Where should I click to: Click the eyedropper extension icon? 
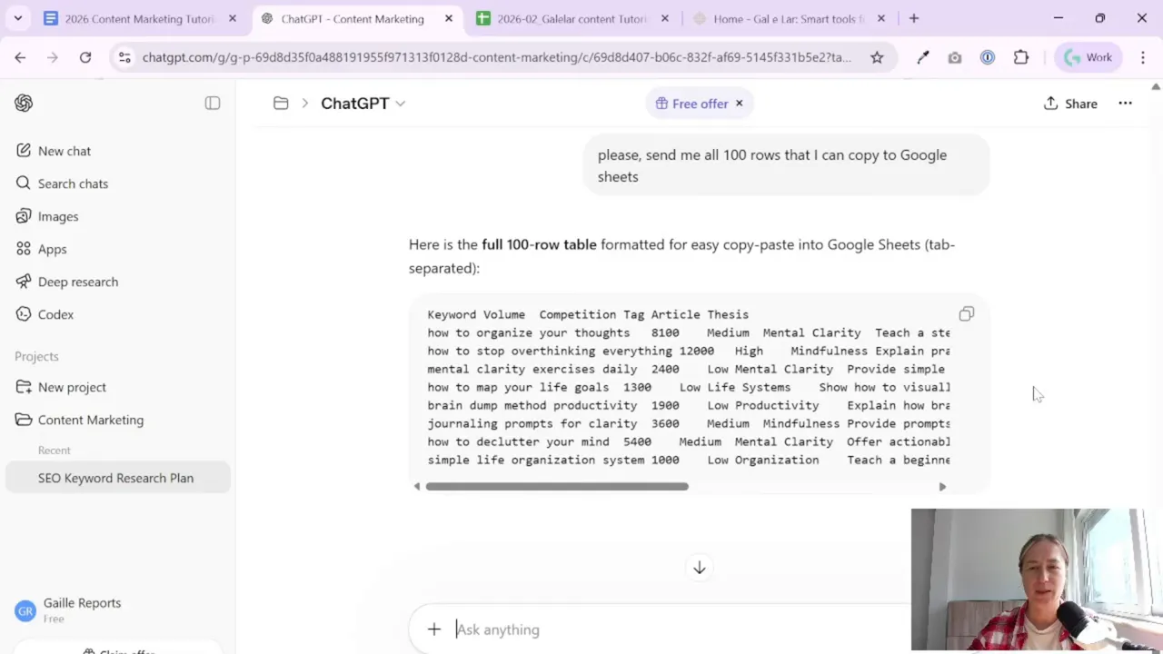pyautogui.click(x=923, y=57)
